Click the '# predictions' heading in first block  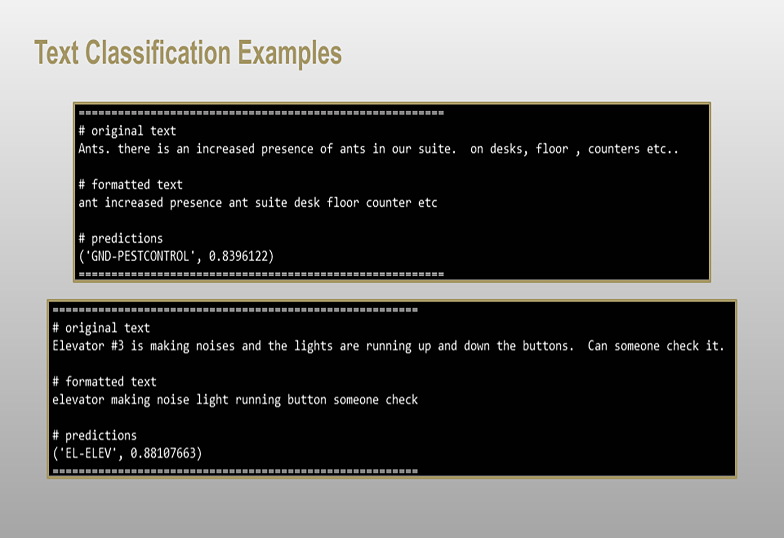[121, 238]
